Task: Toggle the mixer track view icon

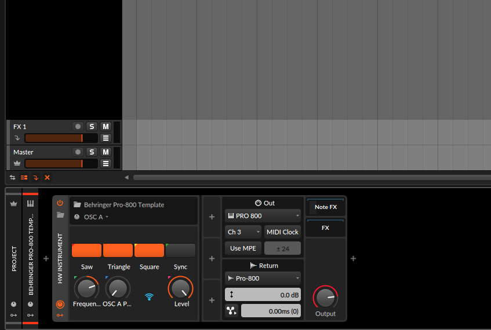Action: (24, 178)
